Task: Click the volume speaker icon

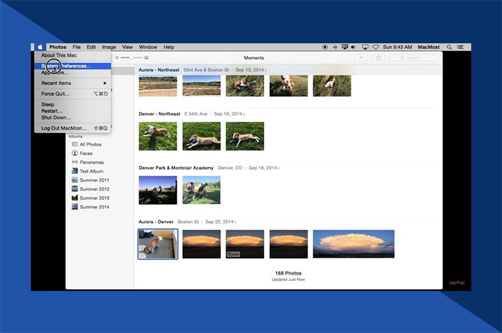Action: tap(353, 47)
